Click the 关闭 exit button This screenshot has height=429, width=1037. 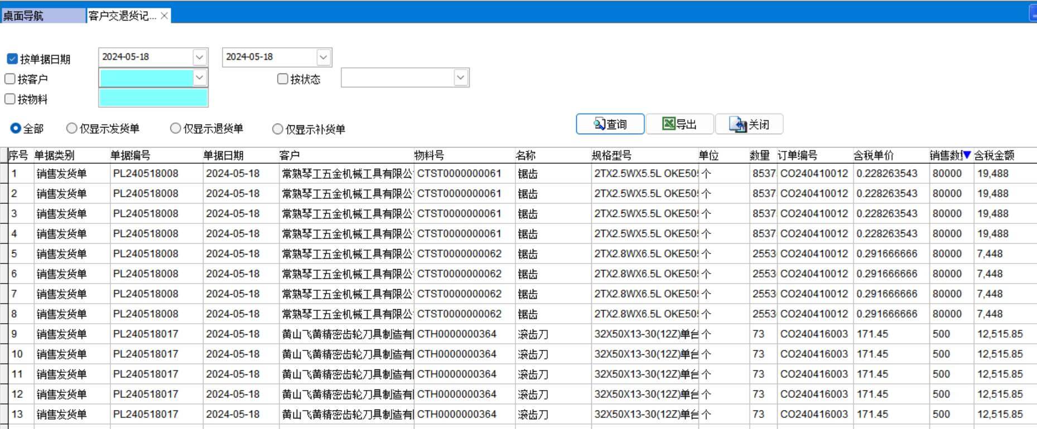[749, 124]
